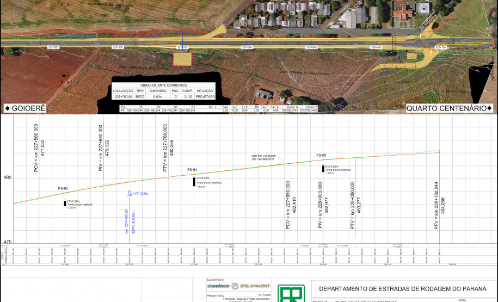Click the GREIDE DA BASE DO PAVIMENTO annotation
498x302 pixels.
(x=263, y=157)
